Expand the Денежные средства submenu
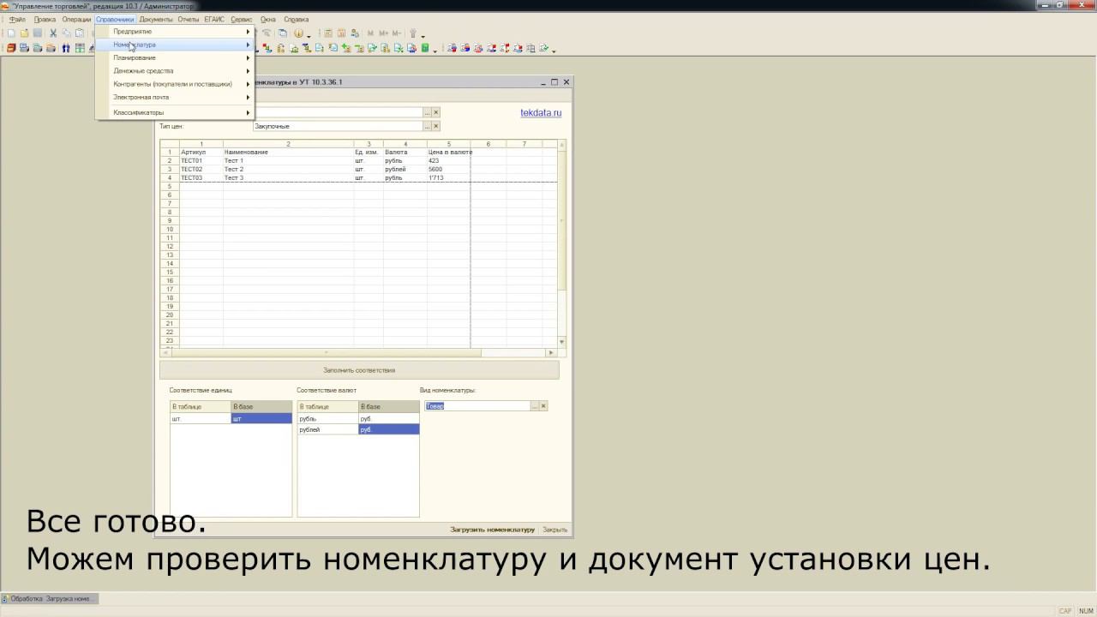The image size is (1097, 617). pyautogui.click(x=175, y=71)
